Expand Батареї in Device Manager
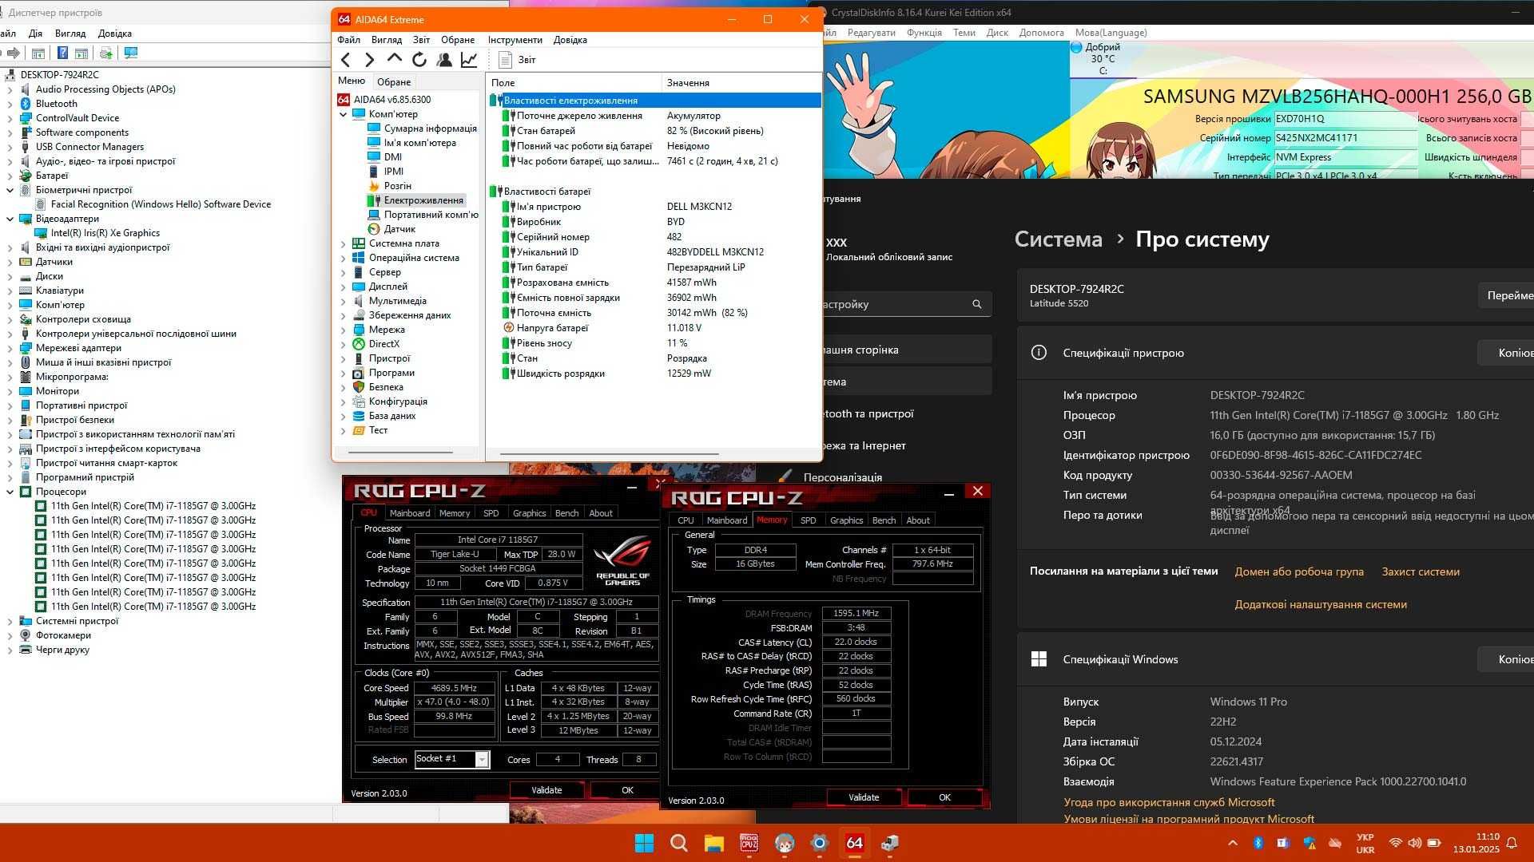The image size is (1534, 862). pyautogui.click(x=10, y=176)
